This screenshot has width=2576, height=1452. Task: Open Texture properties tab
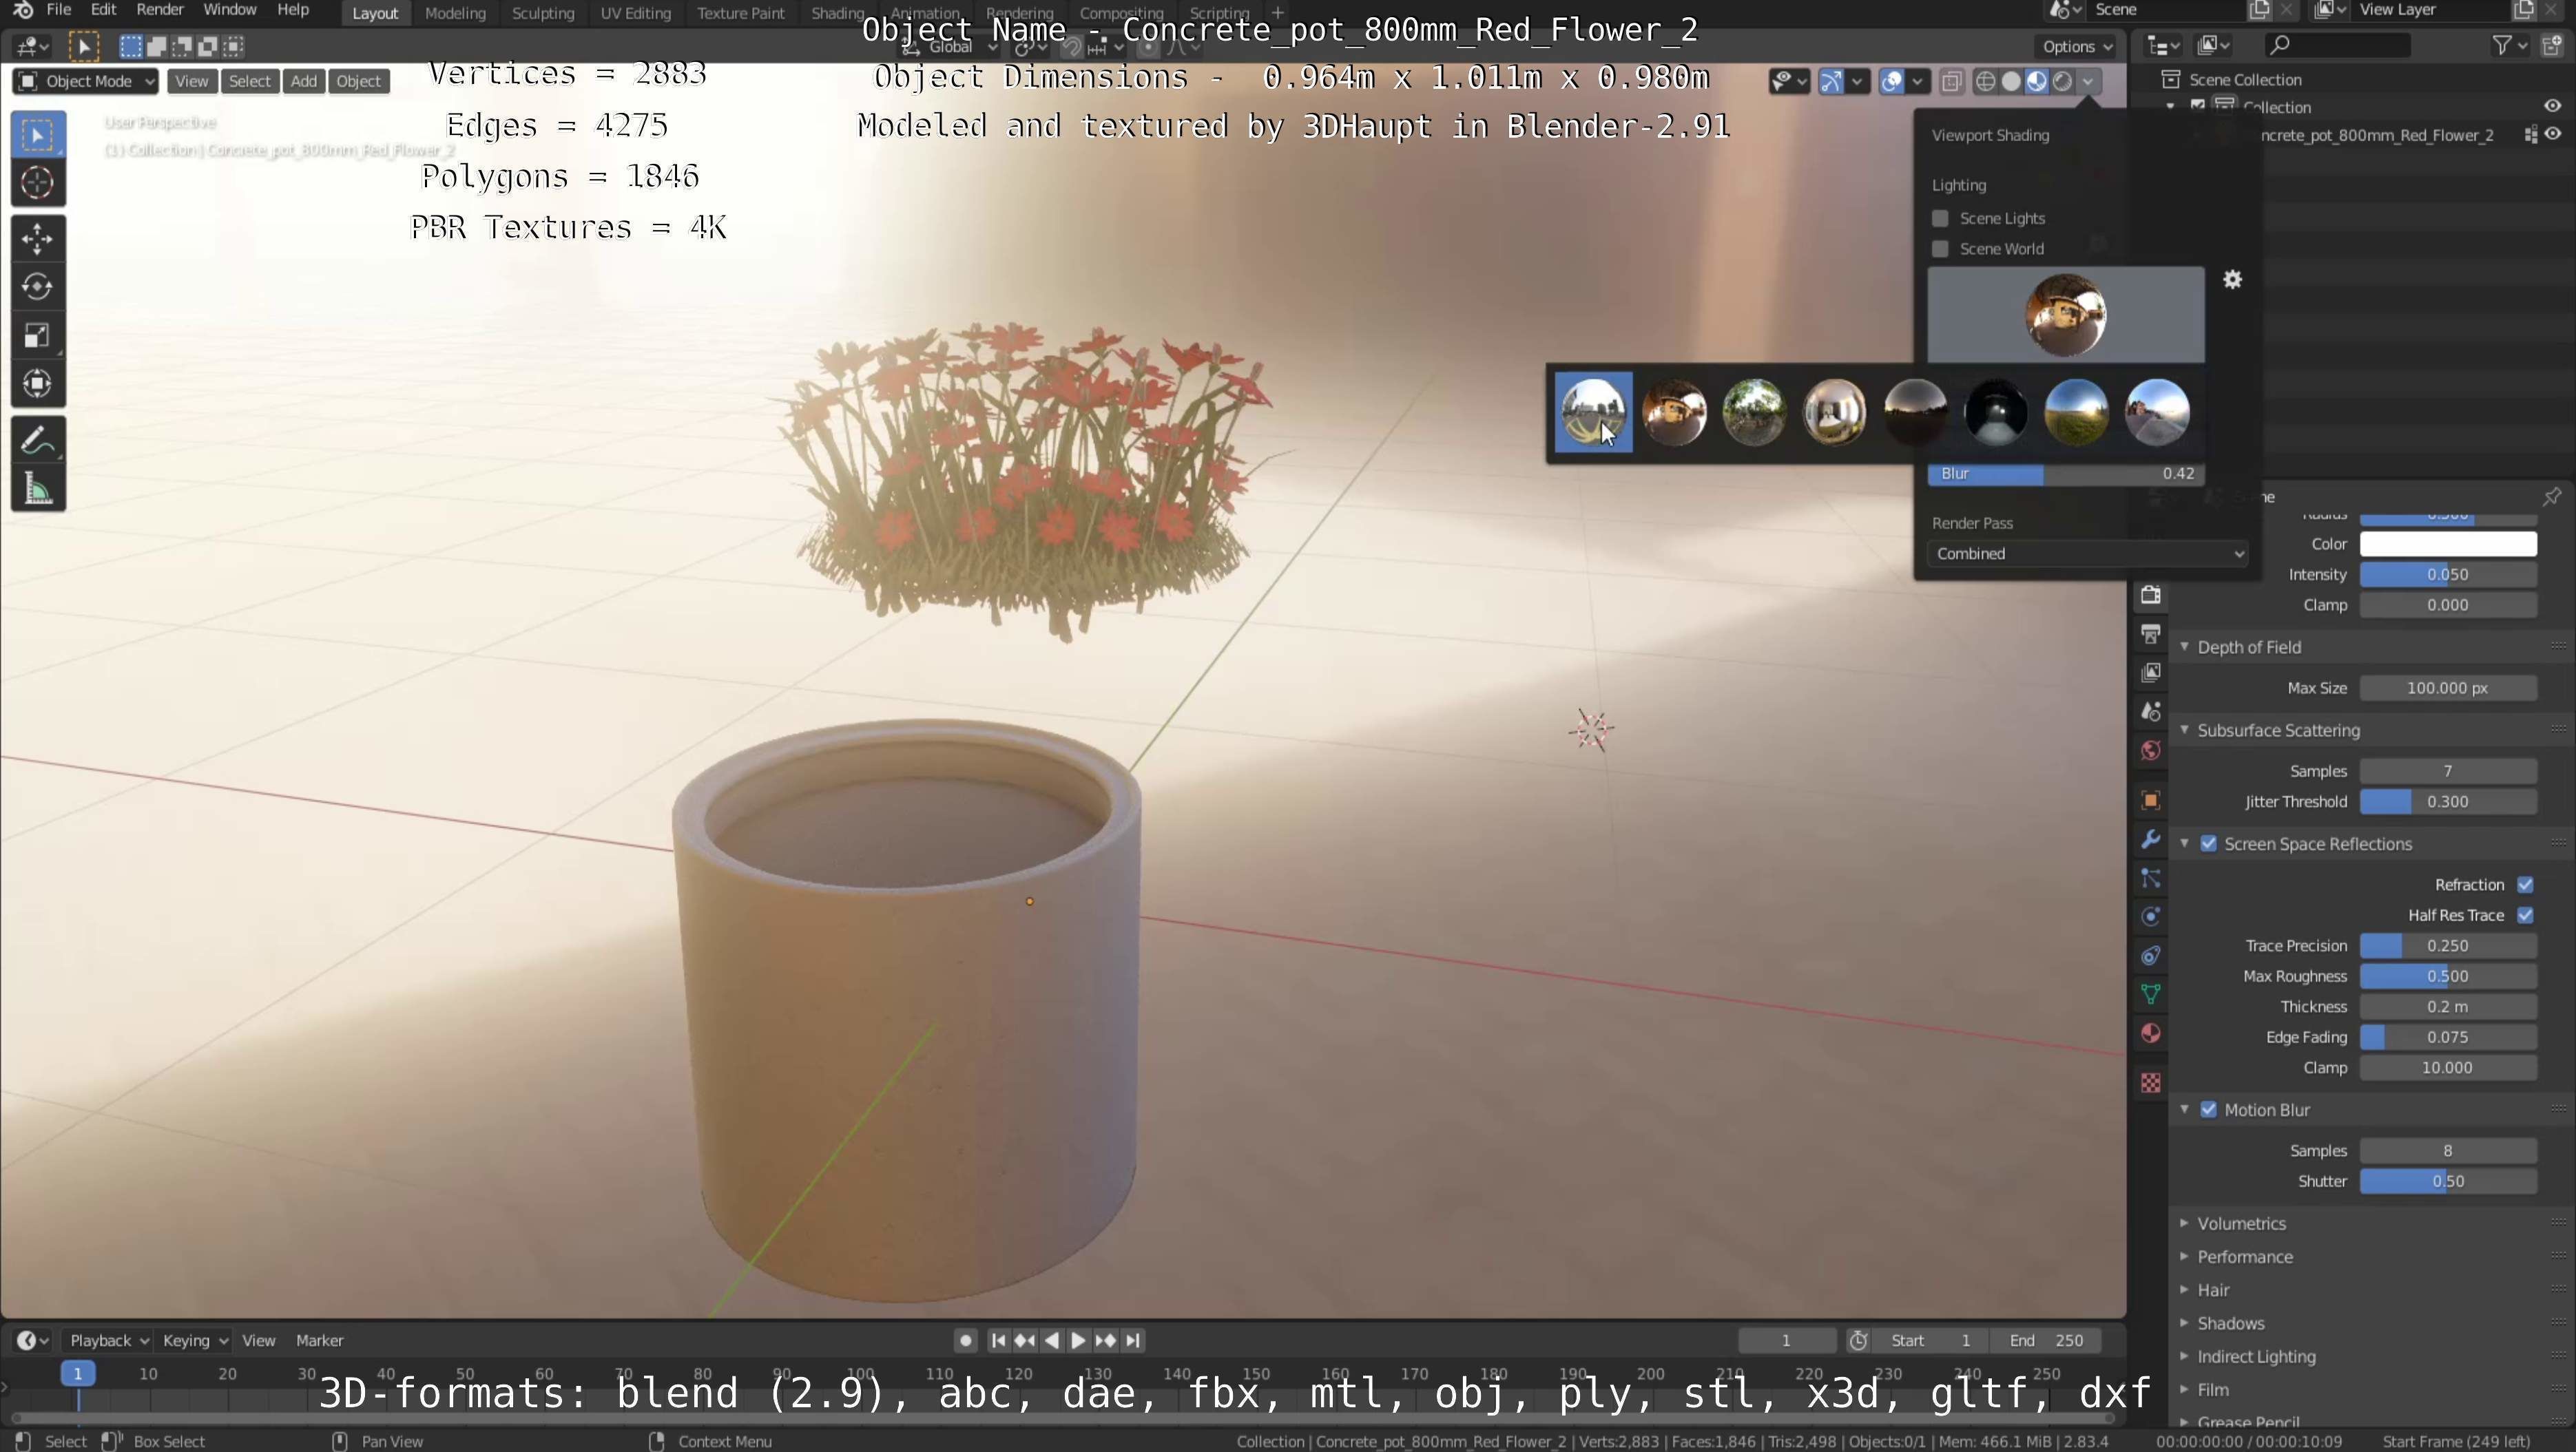tap(2151, 1083)
